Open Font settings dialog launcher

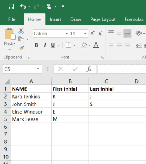click(x=102, y=57)
